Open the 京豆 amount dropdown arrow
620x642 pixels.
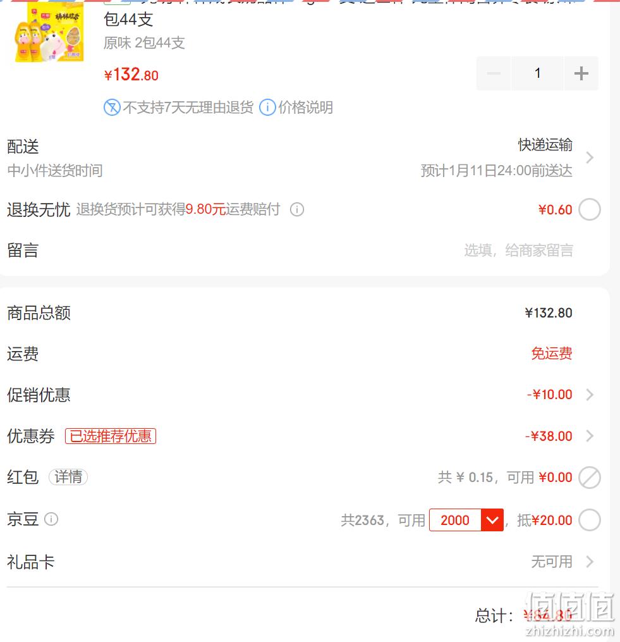pos(492,520)
